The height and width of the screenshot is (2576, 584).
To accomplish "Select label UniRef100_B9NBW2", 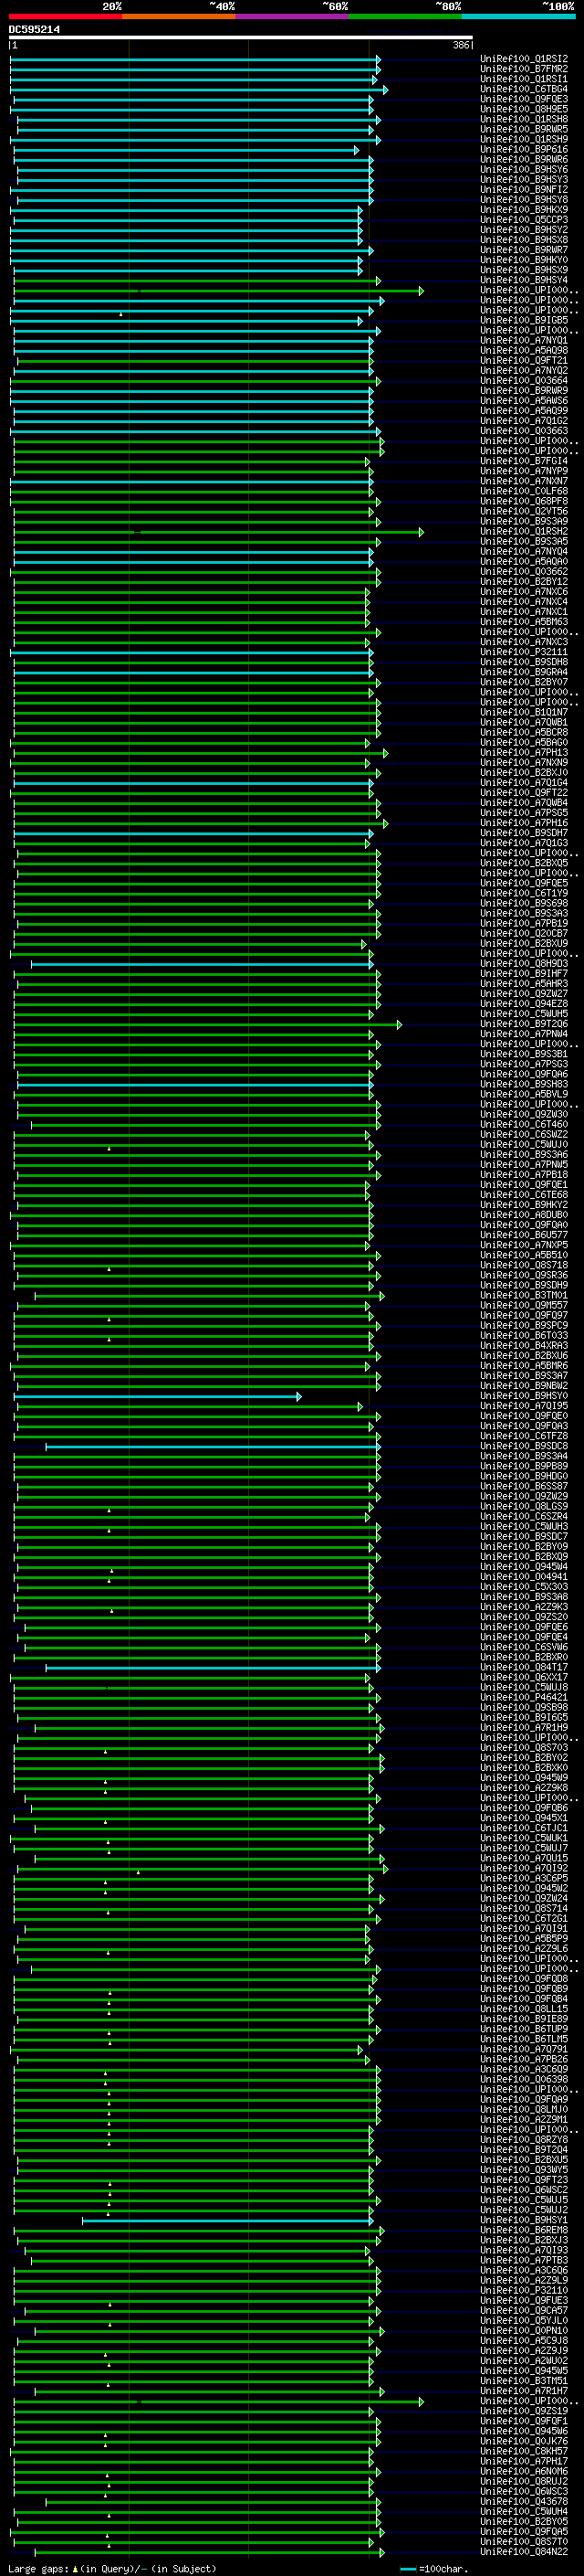I will [x=524, y=1386].
